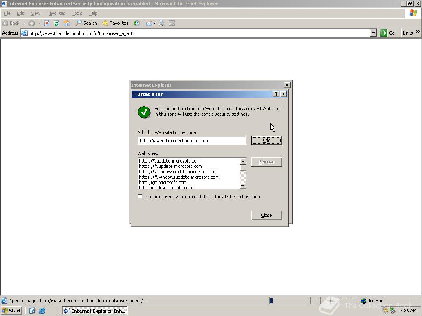The image size is (422, 316).
Task: Click the Refresh page icon
Action: pyautogui.click(x=56, y=23)
